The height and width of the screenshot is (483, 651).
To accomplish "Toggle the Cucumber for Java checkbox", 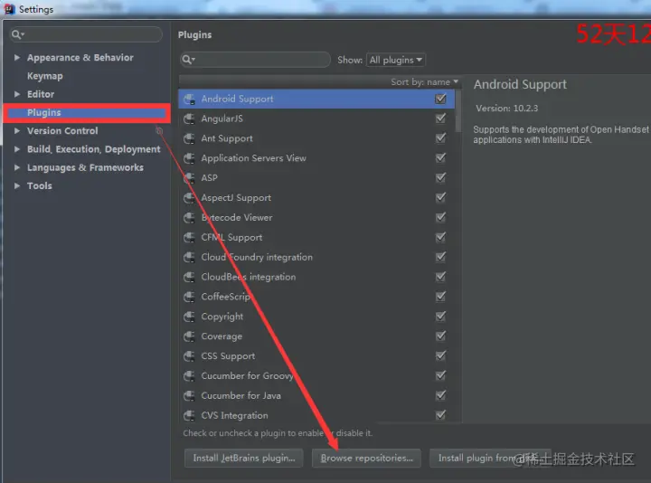I will [x=440, y=395].
